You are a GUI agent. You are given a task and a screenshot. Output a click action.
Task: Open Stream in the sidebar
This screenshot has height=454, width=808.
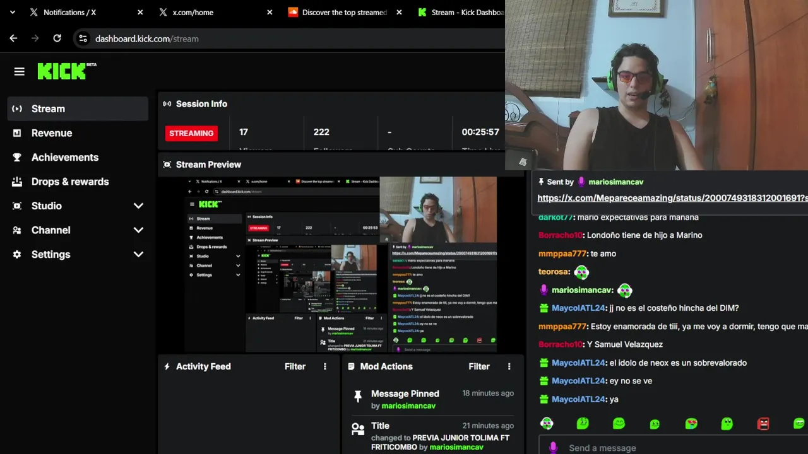78,108
